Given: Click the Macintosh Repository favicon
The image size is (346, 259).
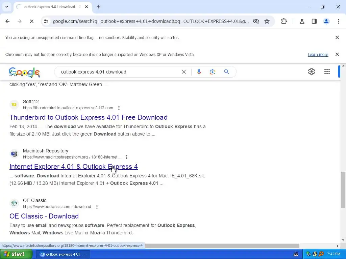Looking at the screenshot, I should tap(14, 154).
